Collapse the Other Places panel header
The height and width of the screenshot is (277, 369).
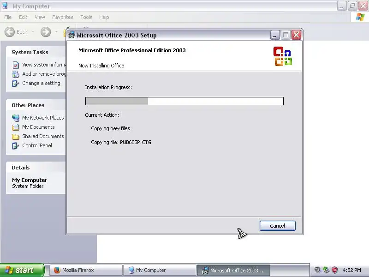coord(36,105)
